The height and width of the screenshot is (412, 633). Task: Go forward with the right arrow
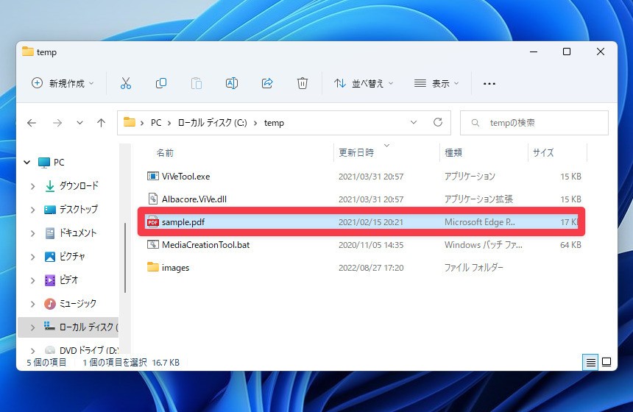click(x=57, y=123)
